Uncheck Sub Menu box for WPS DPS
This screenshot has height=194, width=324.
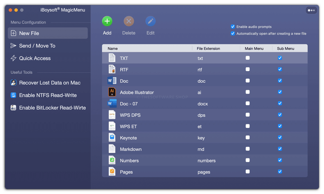click(280, 115)
